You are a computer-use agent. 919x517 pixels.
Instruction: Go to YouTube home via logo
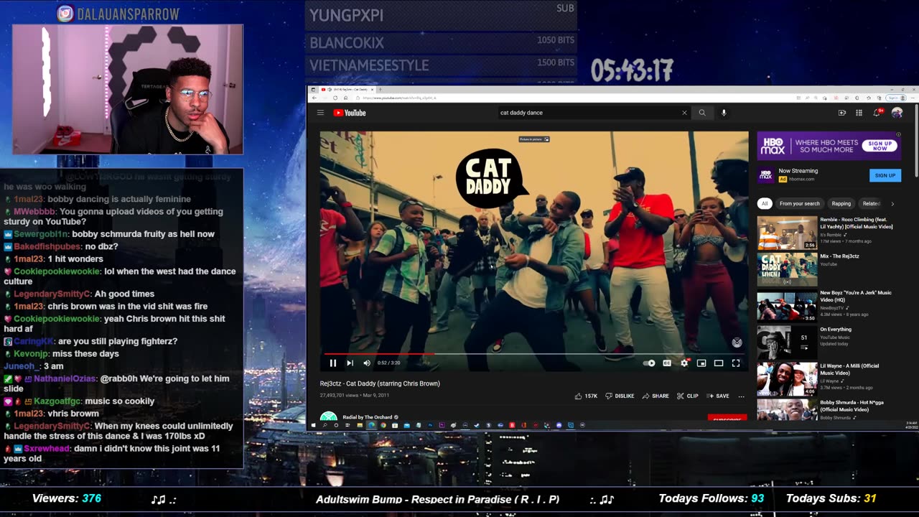(x=350, y=113)
